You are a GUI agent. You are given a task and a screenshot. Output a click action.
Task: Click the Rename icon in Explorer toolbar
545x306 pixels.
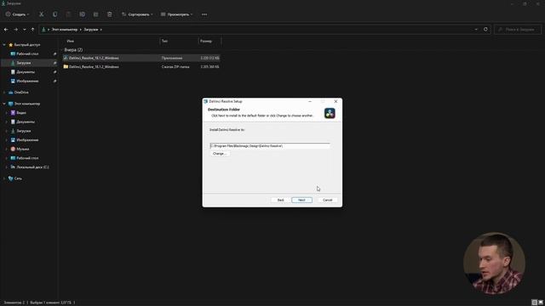[x=82, y=14]
